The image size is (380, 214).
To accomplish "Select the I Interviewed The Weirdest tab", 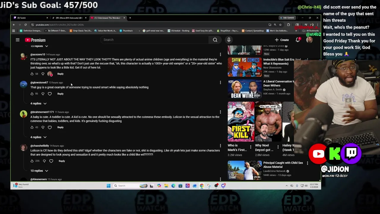I will pyautogui.click(x=108, y=18).
